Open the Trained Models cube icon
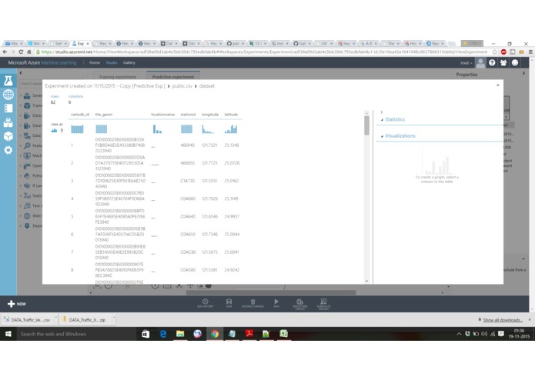The image size is (535, 380). (x=8, y=136)
